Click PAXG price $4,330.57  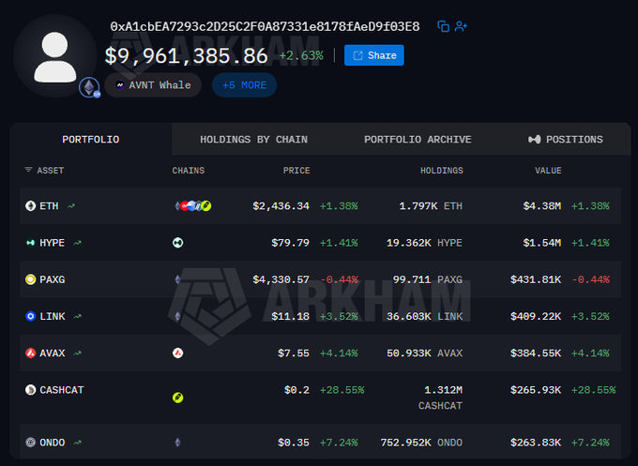pos(281,279)
